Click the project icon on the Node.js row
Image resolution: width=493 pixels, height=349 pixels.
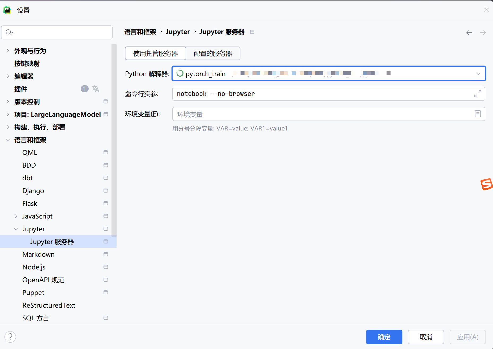pos(106,267)
